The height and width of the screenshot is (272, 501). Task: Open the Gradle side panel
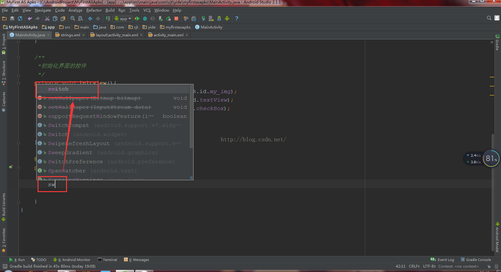(x=497, y=43)
